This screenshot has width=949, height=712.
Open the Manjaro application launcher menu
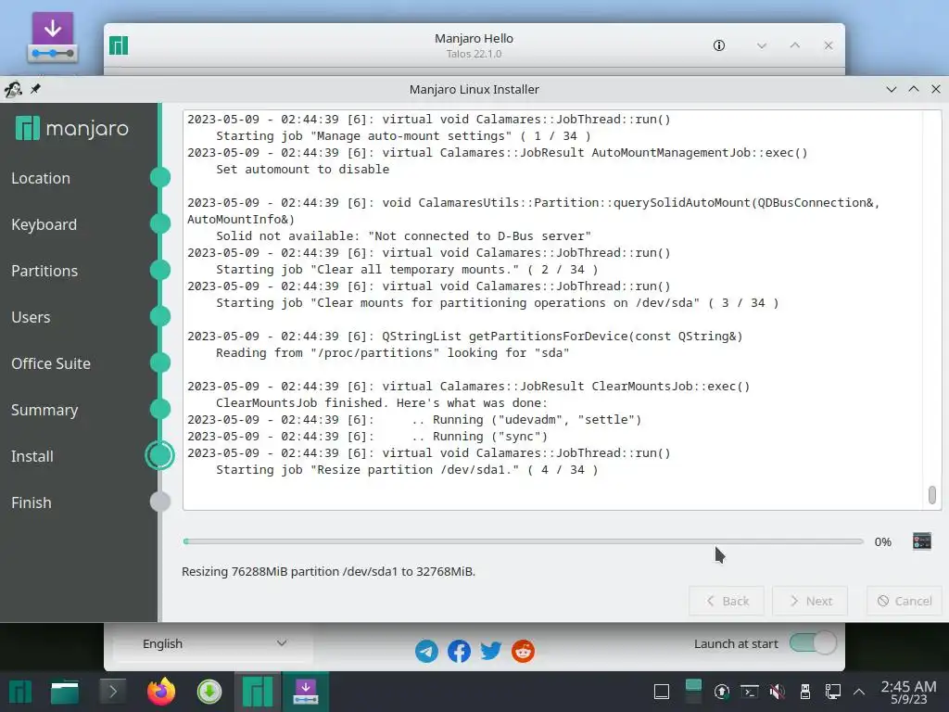pyautogui.click(x=20, y=692)
